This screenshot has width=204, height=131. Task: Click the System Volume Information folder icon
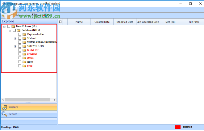click(24, 42)
